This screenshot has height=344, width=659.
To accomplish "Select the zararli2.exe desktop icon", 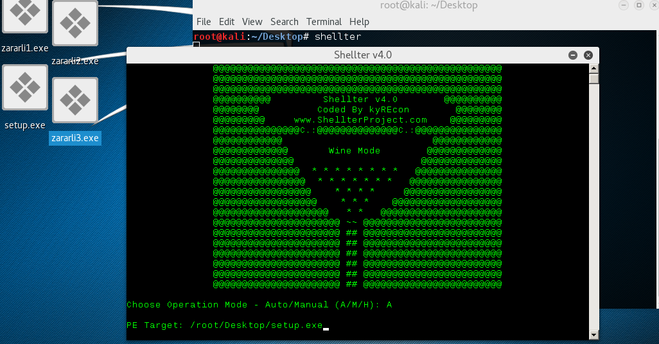I will pyautogui.click(x=75, y=24).
